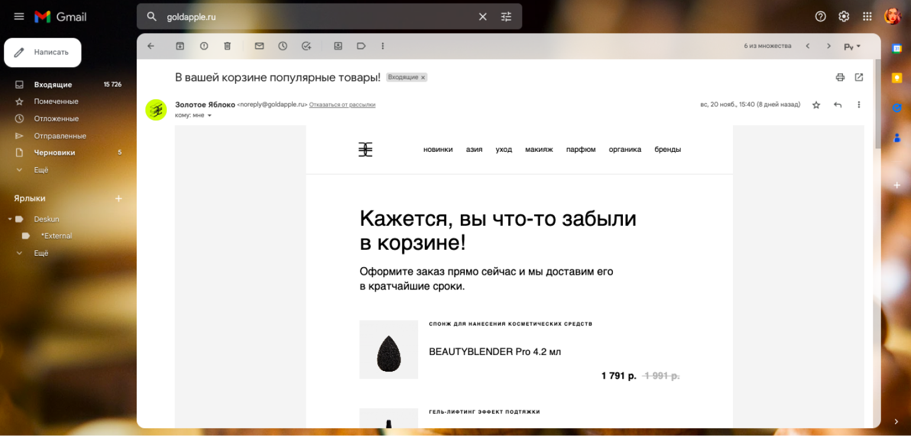
Task: Click the макияж link in email
Action: point(539,149)
